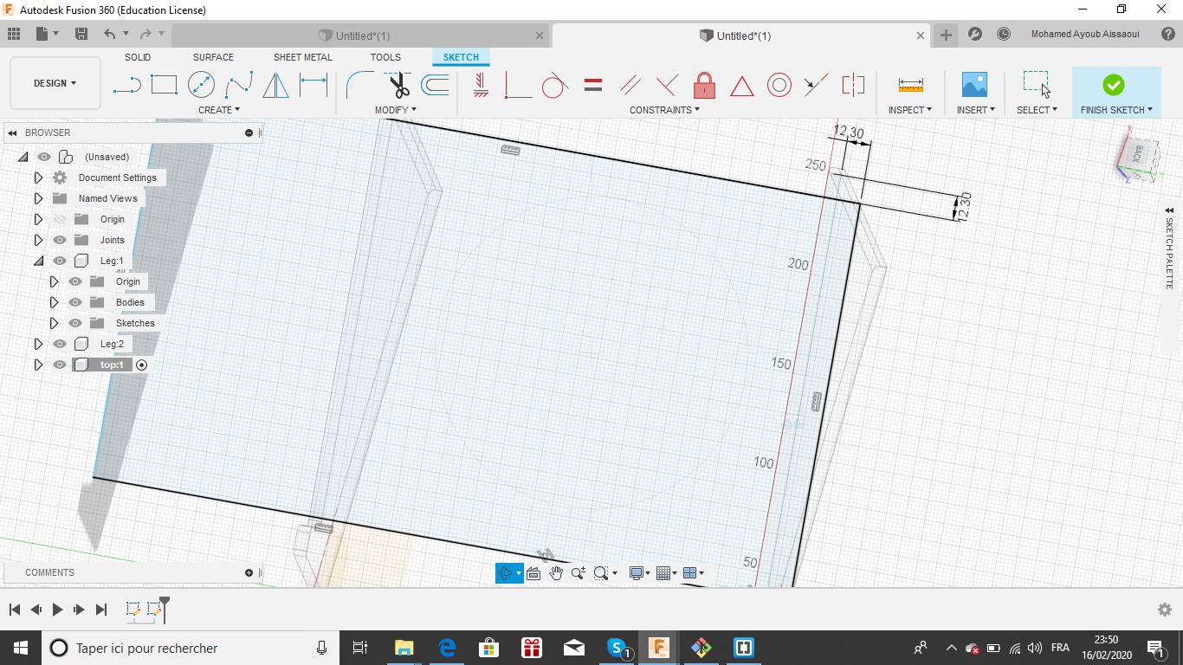Switch to the SOLID ribbon tab
This screenshot has width=1183, height=665.
[138, 57]
